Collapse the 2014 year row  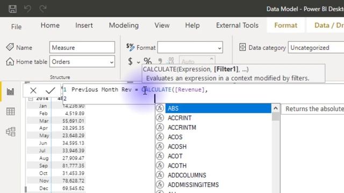pyautogui.click(x=31, y=99)
